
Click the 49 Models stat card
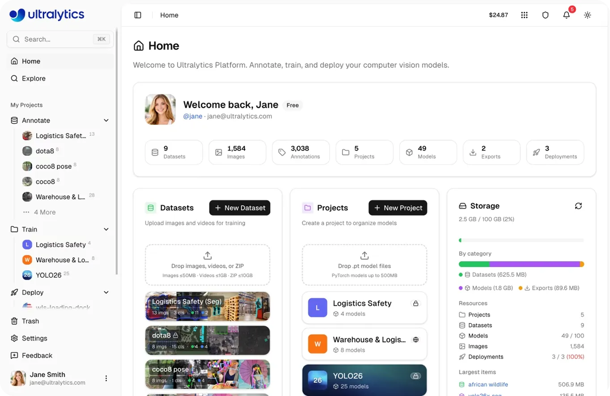pos(428,152)
